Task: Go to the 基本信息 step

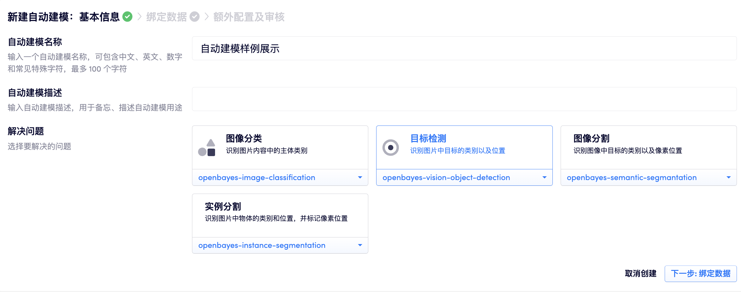Action: [x=99, y=17]
